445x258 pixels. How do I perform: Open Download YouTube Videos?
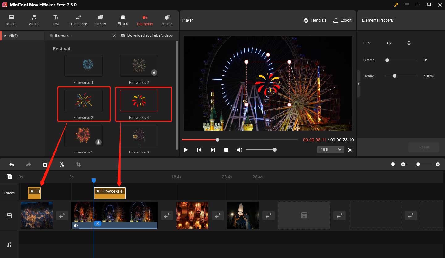point(147,35)
